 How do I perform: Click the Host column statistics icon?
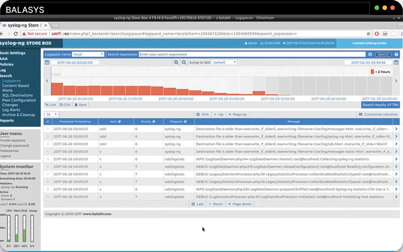[120, 122]
